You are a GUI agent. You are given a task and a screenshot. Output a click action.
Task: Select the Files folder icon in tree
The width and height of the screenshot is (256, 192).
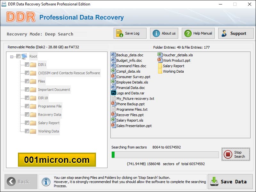coord(33,81)
